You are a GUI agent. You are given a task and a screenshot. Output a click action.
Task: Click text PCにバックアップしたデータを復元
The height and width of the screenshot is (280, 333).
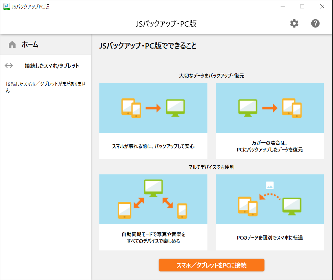pos(270,150)
